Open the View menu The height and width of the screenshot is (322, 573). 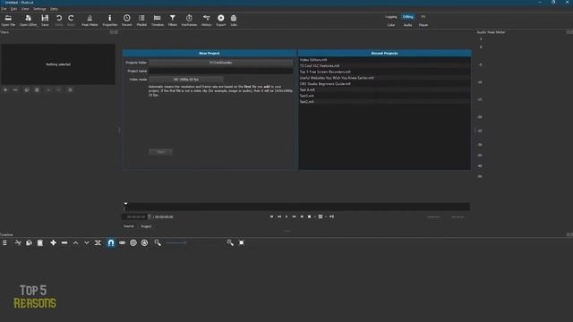tap(25, 9)
